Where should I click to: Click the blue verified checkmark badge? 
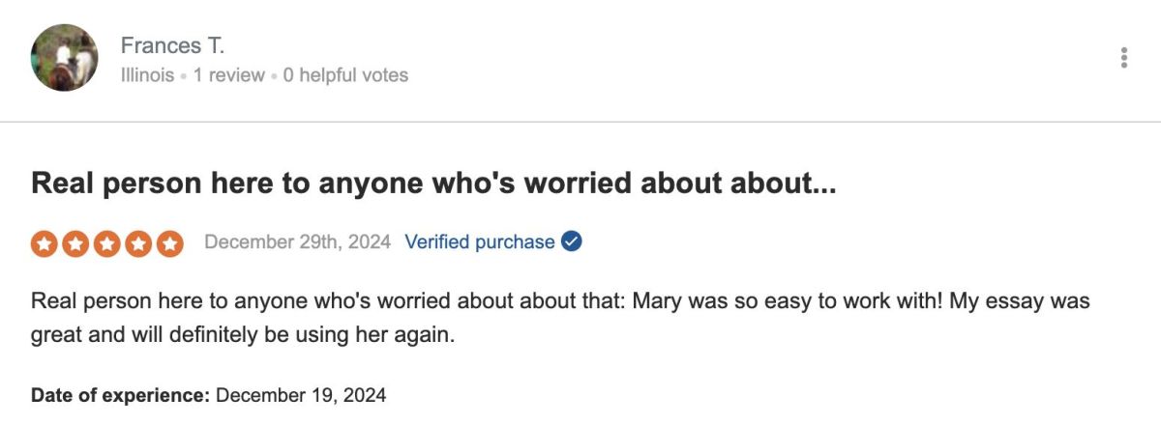[x=572, y=241]
